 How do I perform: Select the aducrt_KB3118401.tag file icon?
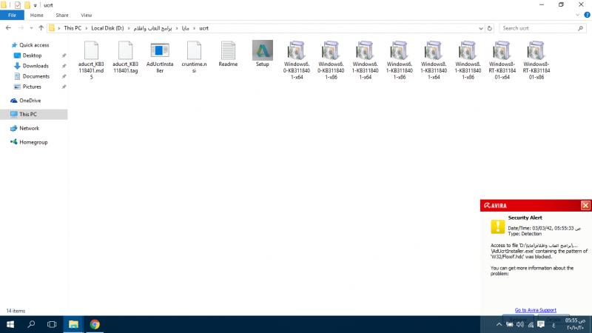click(125, 50)
